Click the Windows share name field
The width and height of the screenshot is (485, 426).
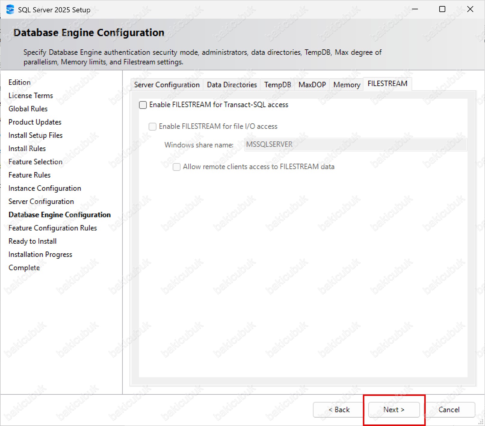tap(355, 145)
